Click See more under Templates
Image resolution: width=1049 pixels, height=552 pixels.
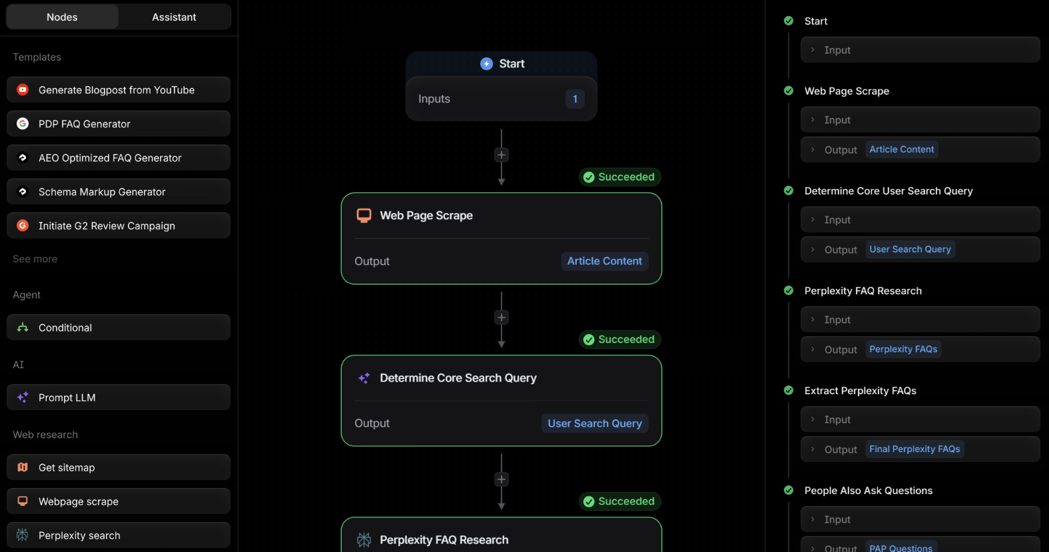(35, 259)
